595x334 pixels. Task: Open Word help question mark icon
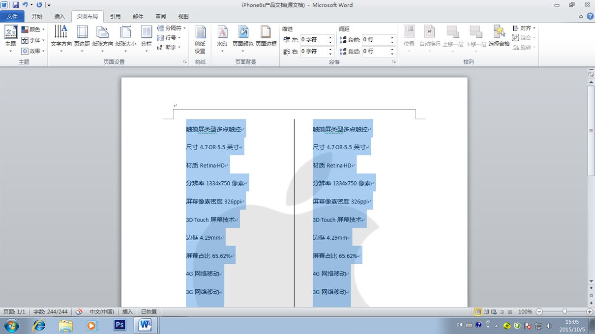click(590, 16)
